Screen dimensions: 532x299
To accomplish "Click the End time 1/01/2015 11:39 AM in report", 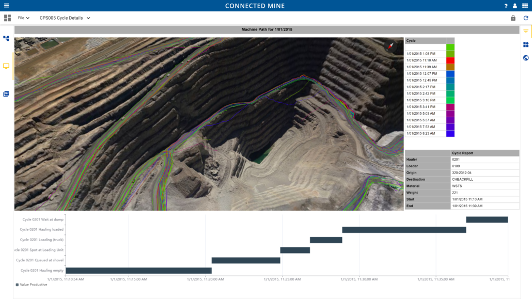I will click(485, 206).
